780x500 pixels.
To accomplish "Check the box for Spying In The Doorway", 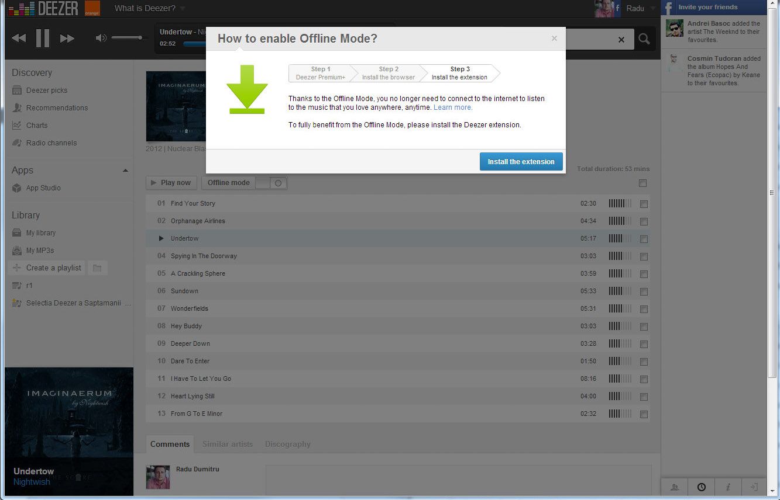I will click(x=644, y=256).
